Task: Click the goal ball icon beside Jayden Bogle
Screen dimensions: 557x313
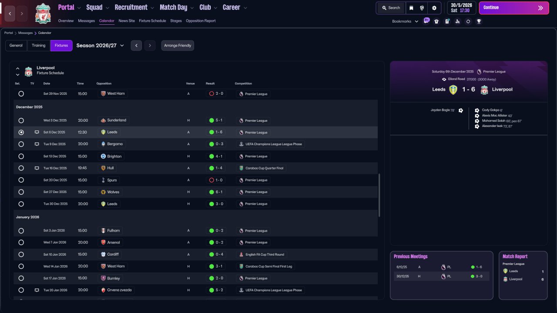Action: (461, 110)
